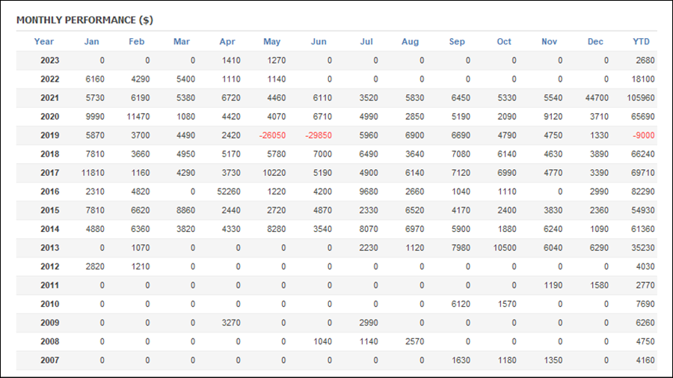The image size is (673, 378).
Task: Click the Monthly Performance ($) heading
Action: tap(84, 20)
